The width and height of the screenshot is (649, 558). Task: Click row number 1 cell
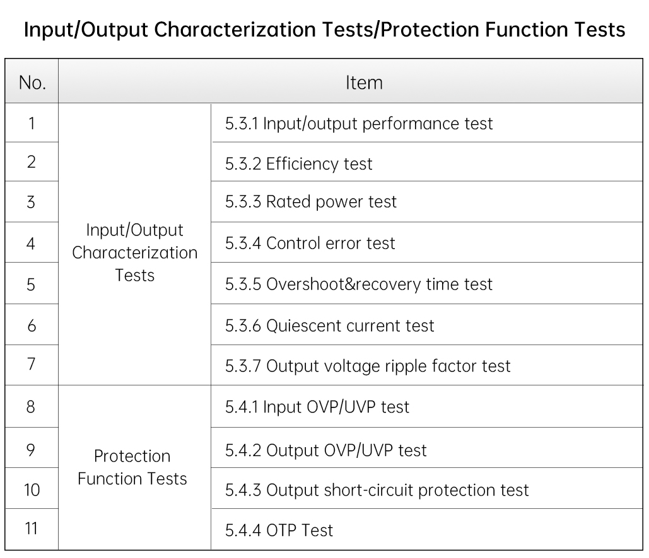32,123
